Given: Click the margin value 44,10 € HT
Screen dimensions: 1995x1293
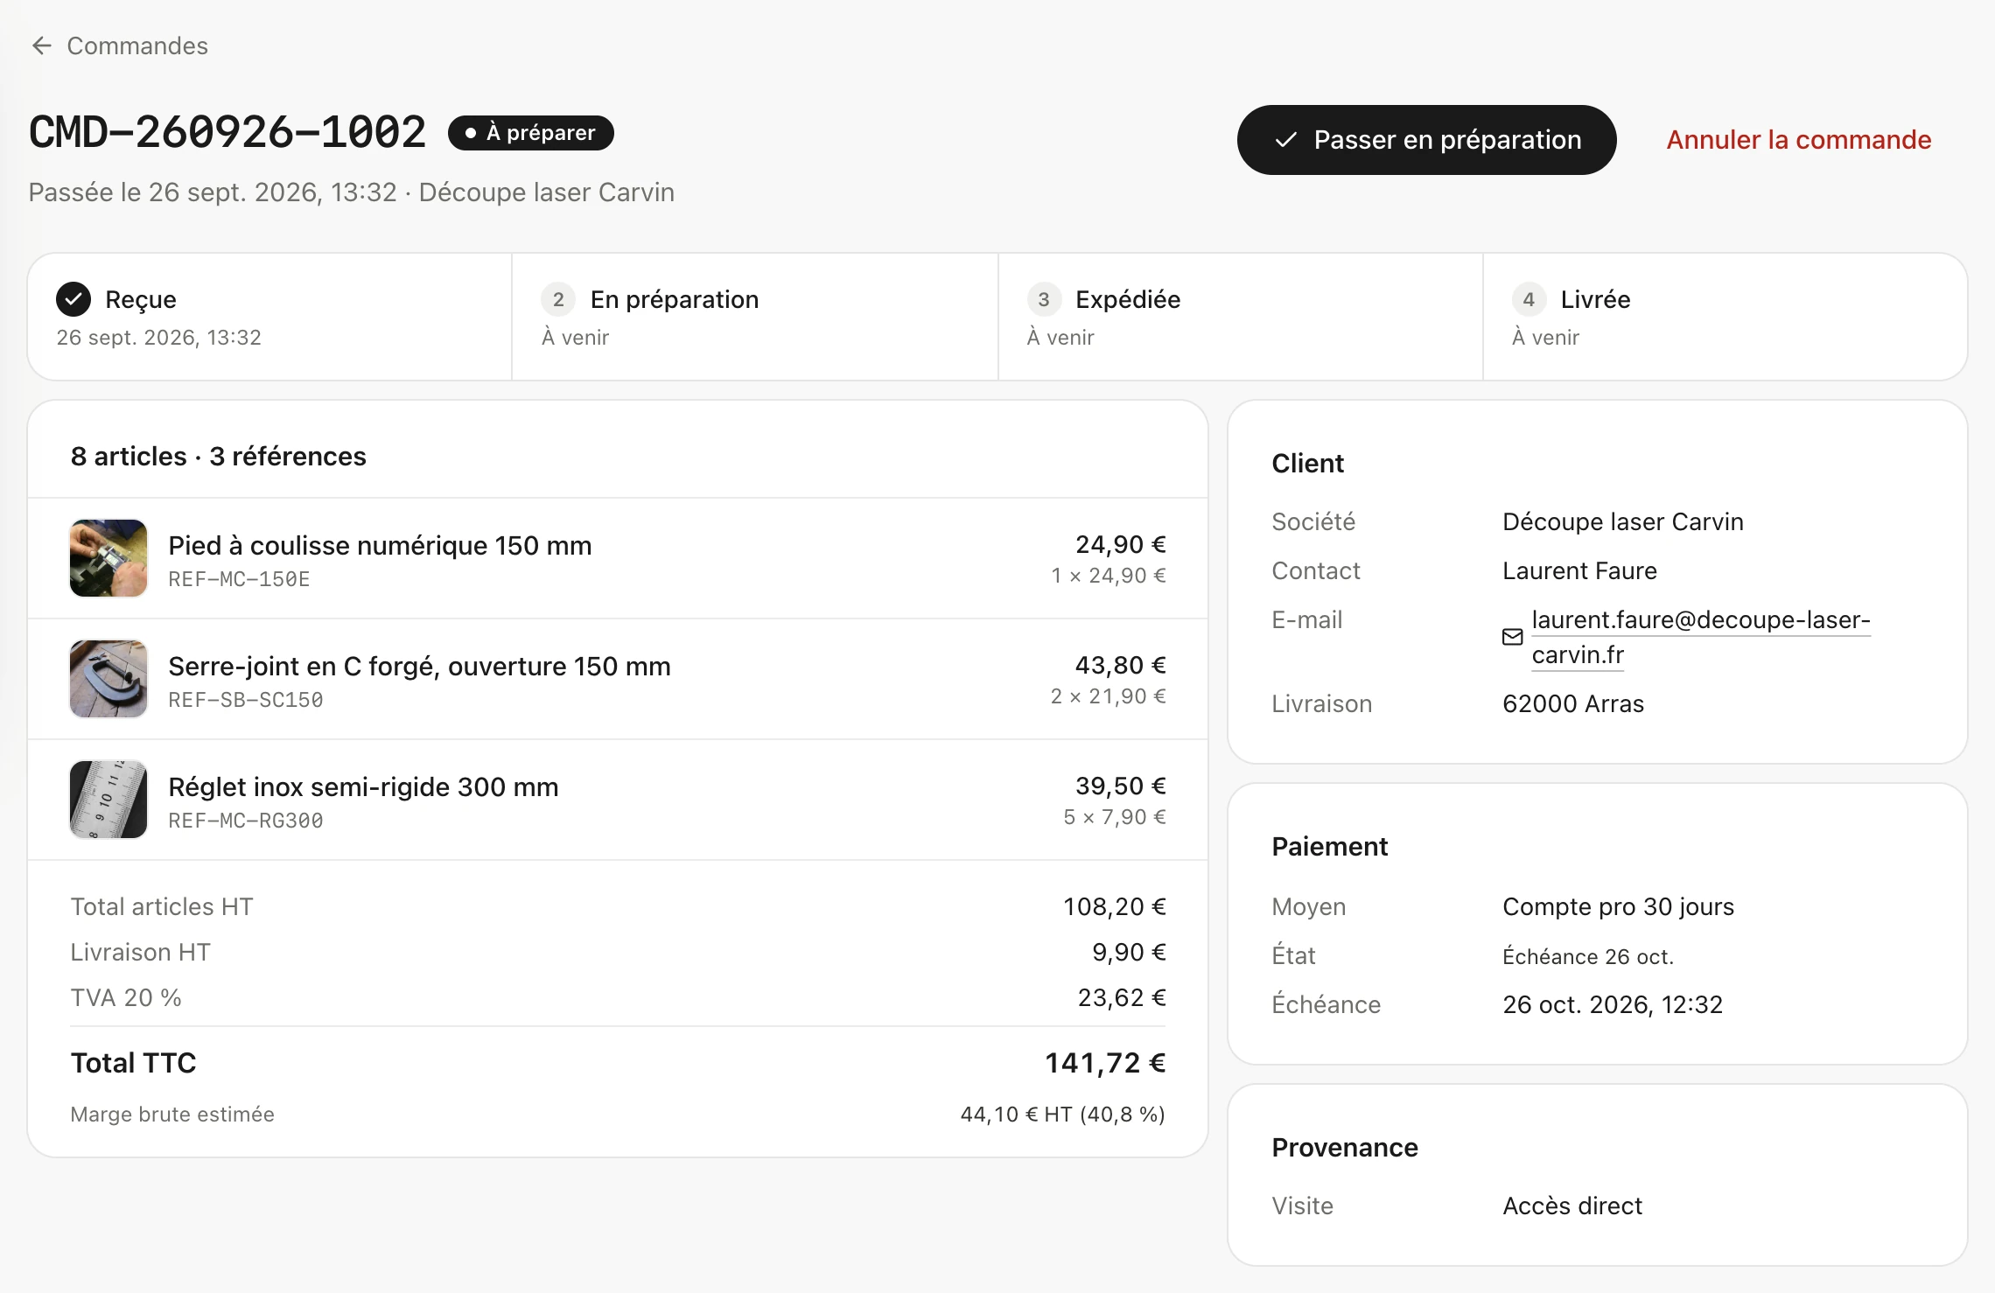Looking at the screenshot, I should tap(1062, 1115).
